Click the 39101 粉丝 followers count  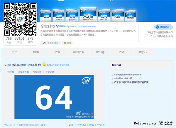[x=20, y=40]
